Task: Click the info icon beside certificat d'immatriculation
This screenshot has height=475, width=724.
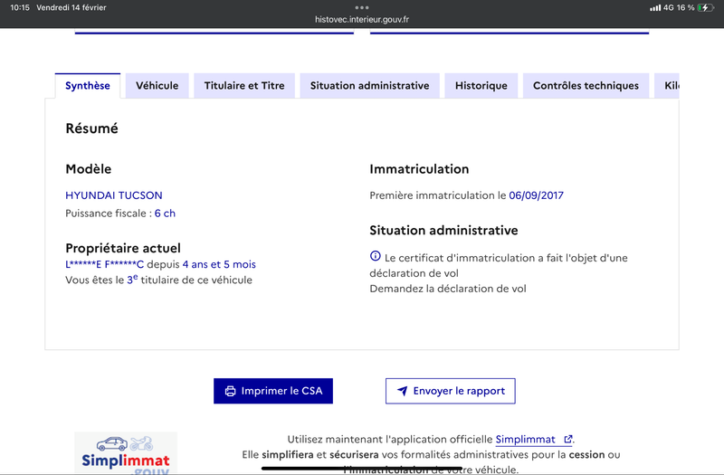Action: point(375,256)
